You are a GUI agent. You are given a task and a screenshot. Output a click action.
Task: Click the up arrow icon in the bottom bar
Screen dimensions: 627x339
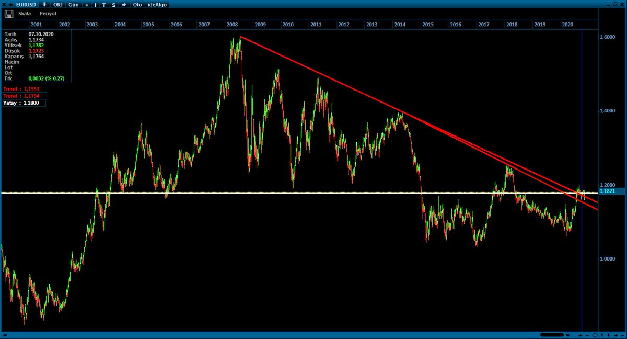[602, 335]
